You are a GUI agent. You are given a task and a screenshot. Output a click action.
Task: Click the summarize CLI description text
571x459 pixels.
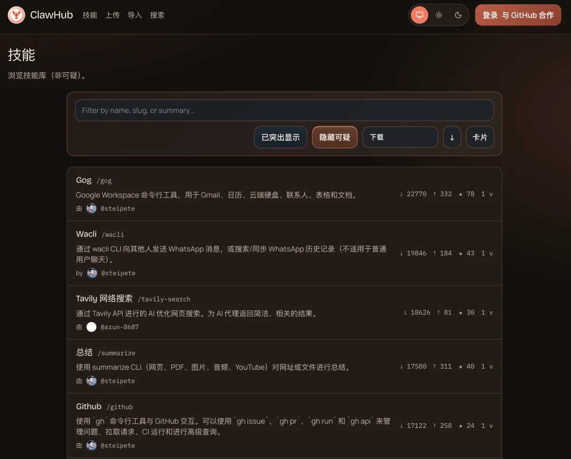tap(214, 367)
